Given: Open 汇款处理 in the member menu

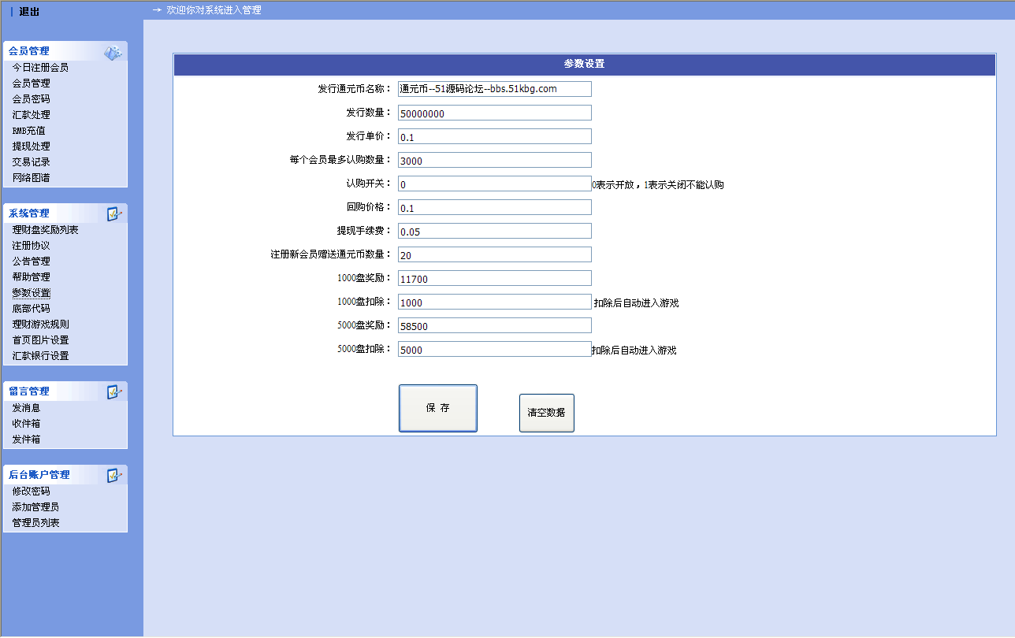Looking at the screenshot, I should coord(31,115).
